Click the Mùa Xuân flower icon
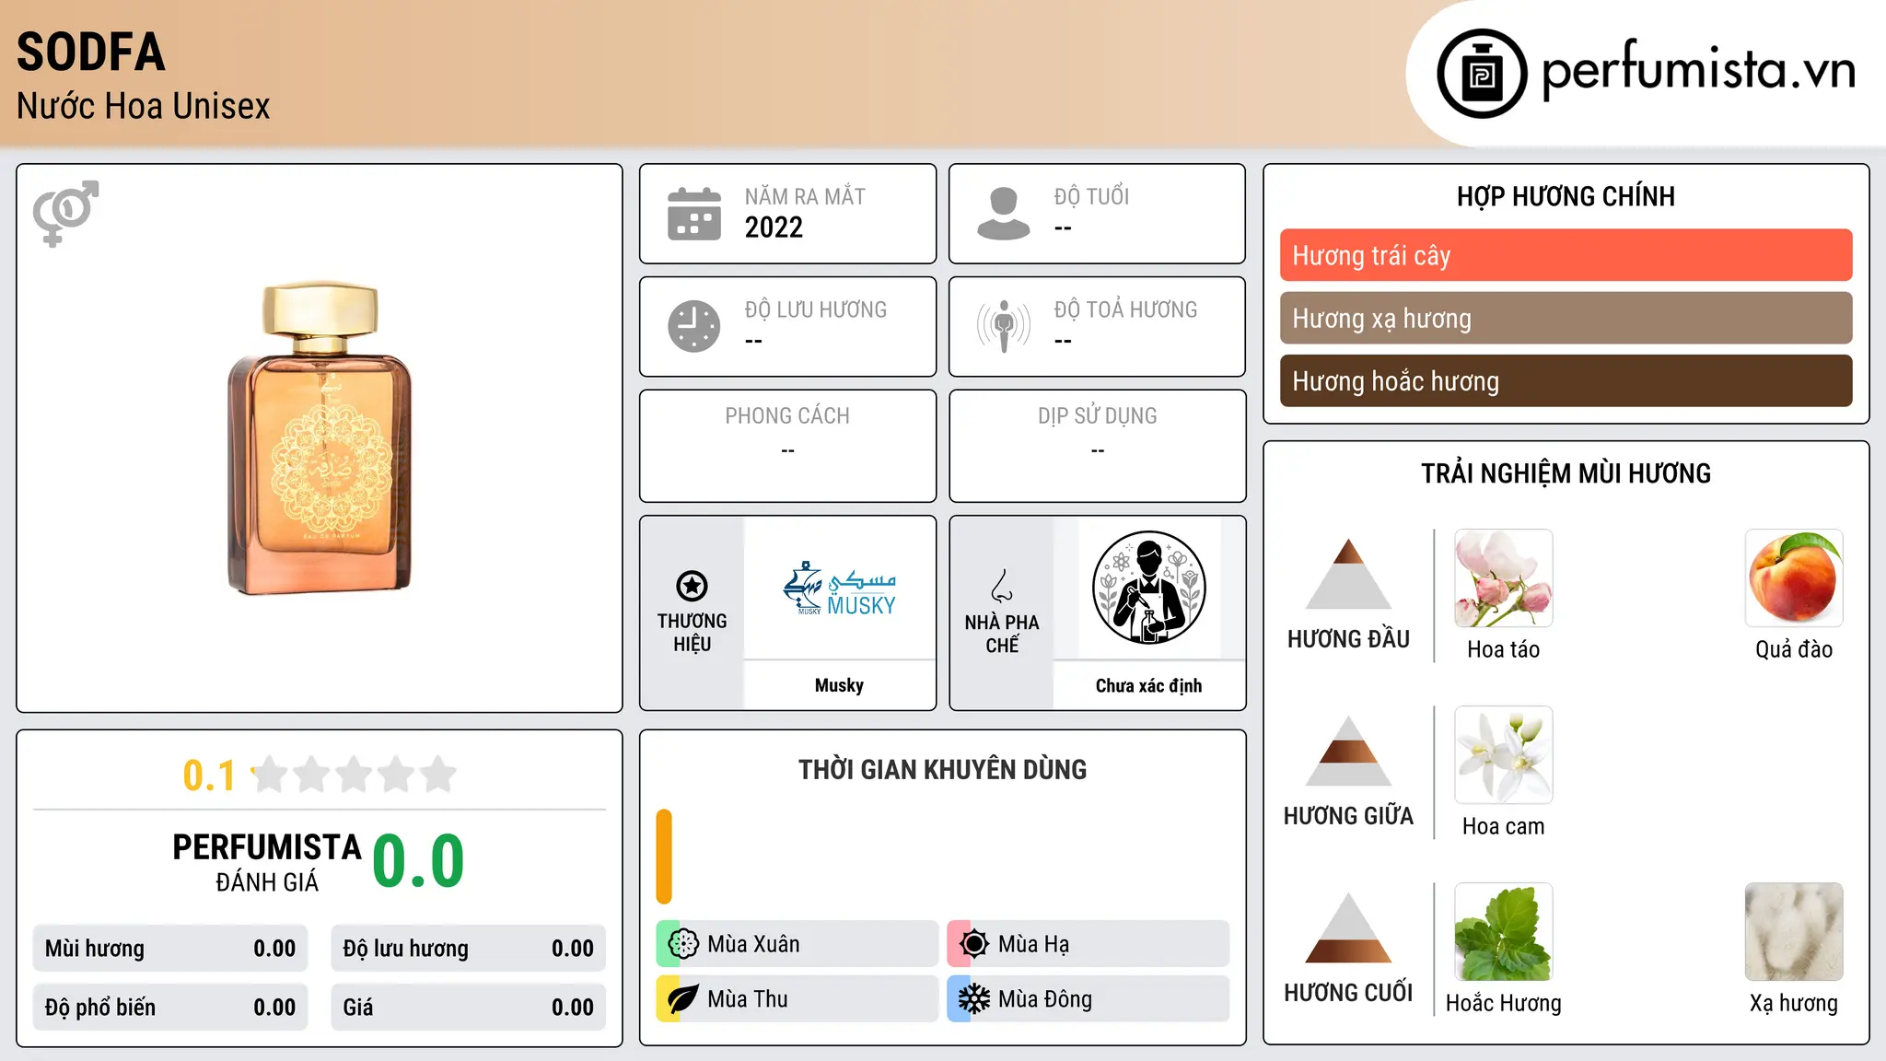Screen dimensions: 1886x1061 (x=683, y=944)
